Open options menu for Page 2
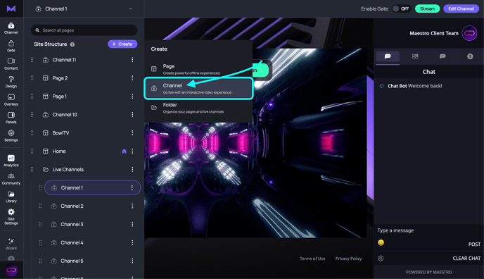Screen dimensions: 484x279 click(x=132, y=78)
